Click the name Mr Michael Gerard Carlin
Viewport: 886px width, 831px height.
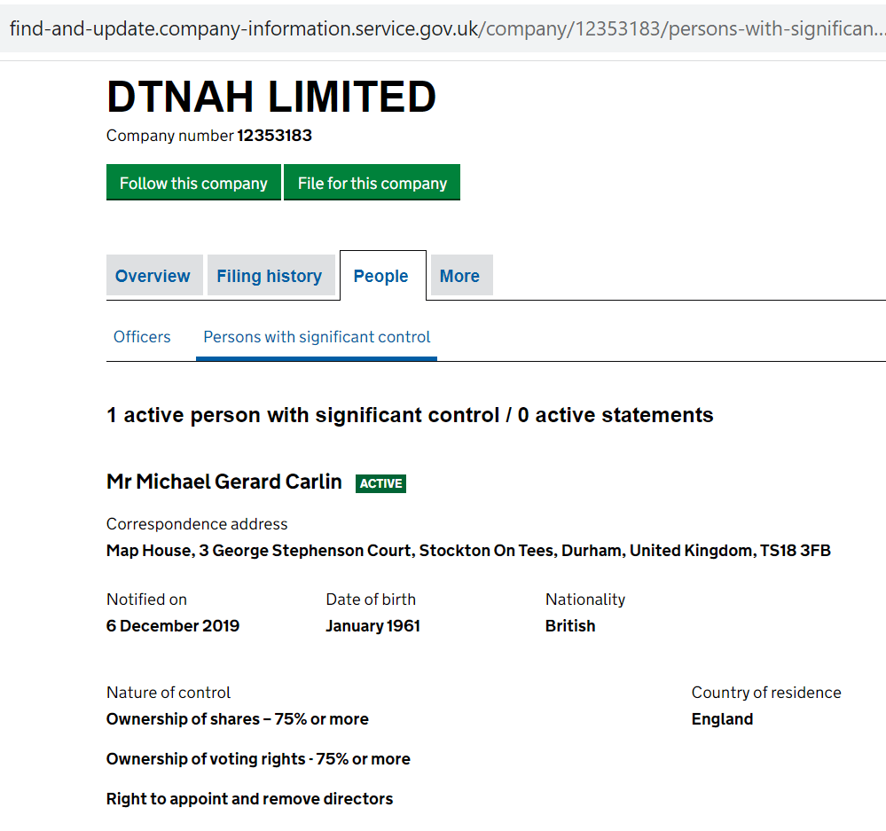point(224,482)
